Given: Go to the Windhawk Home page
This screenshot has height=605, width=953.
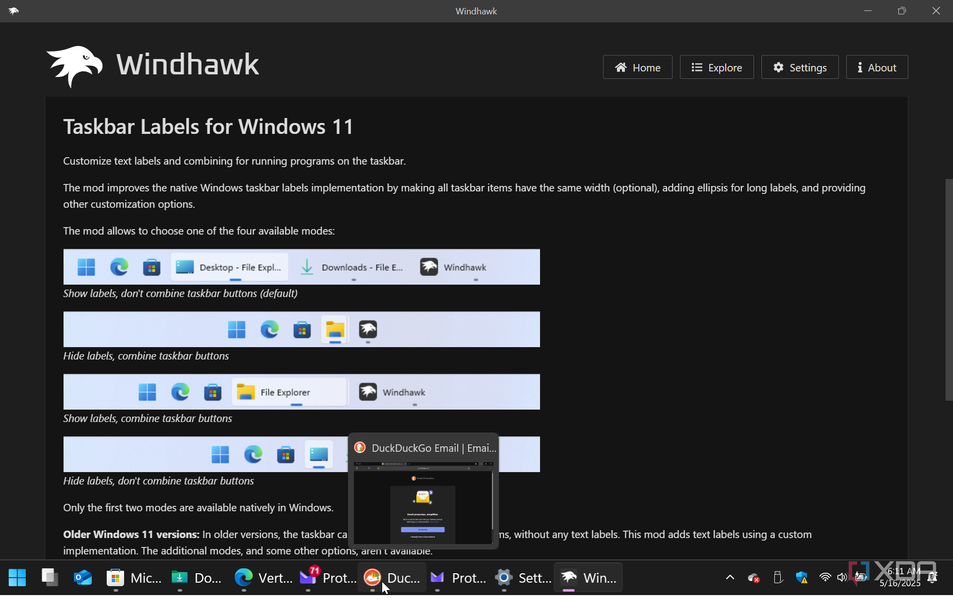Looking at the screenshot, I should [x=637, y=67].
